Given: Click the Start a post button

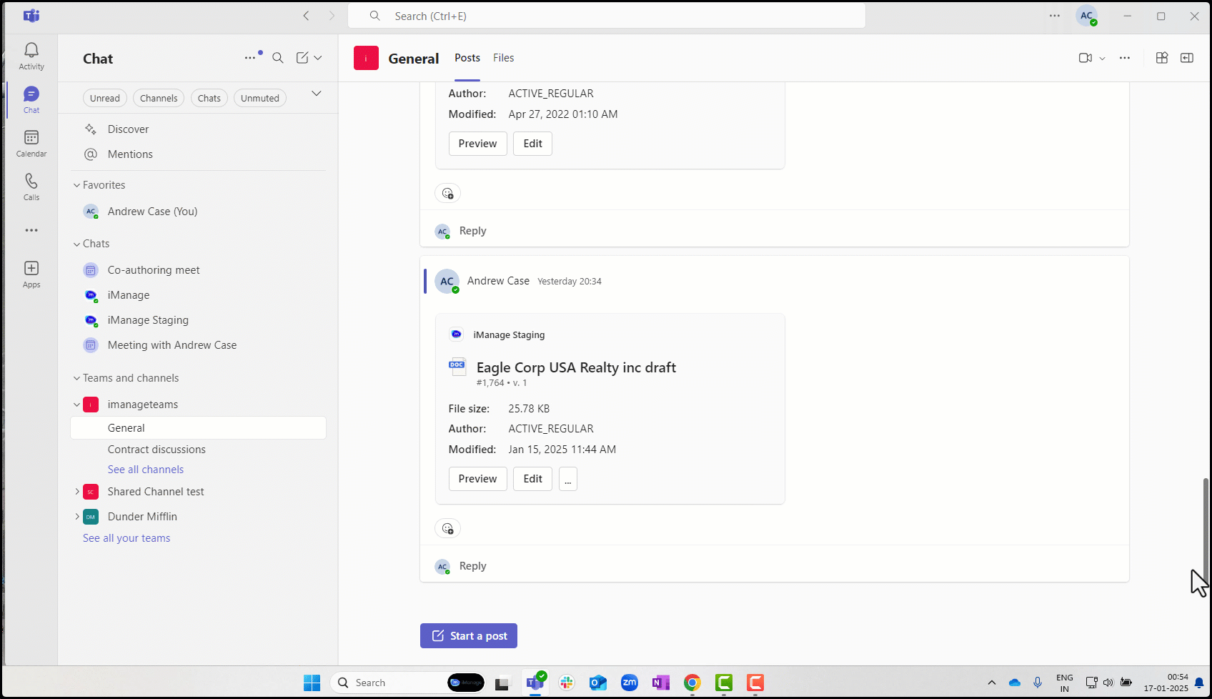Looking at the screenshot, I should pyautogui.click(x=468, y=635).
